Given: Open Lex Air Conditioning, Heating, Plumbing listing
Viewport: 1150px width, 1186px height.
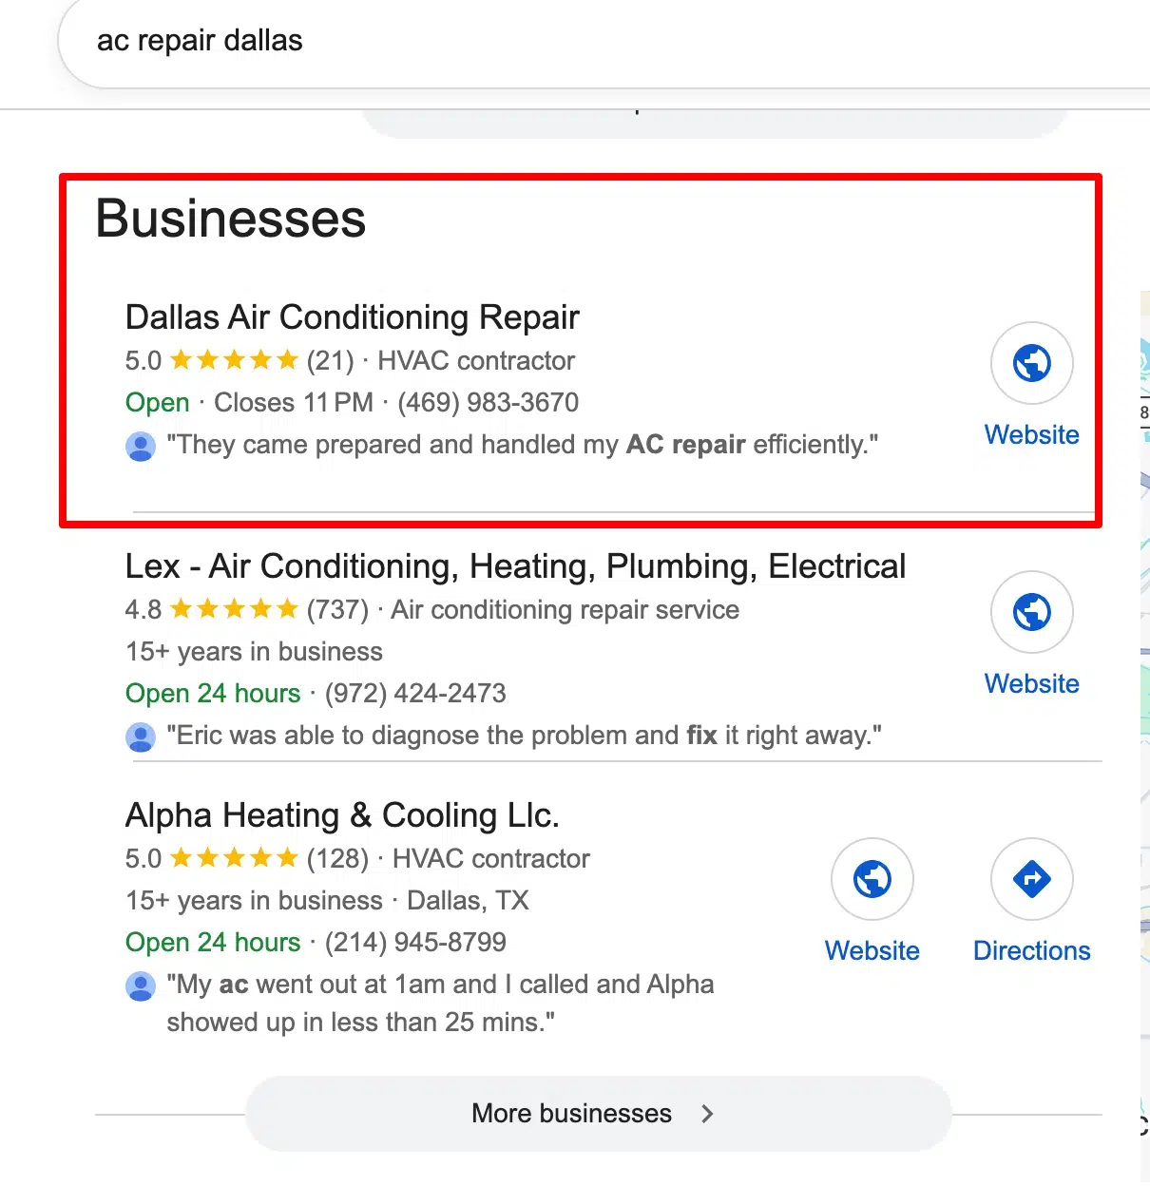Looking at the screenshot, I should coord(515,566).
